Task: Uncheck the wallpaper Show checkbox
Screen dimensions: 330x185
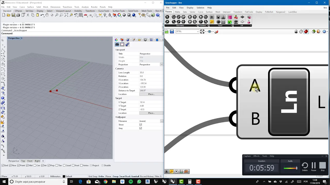Action: [x=141, y=125]
